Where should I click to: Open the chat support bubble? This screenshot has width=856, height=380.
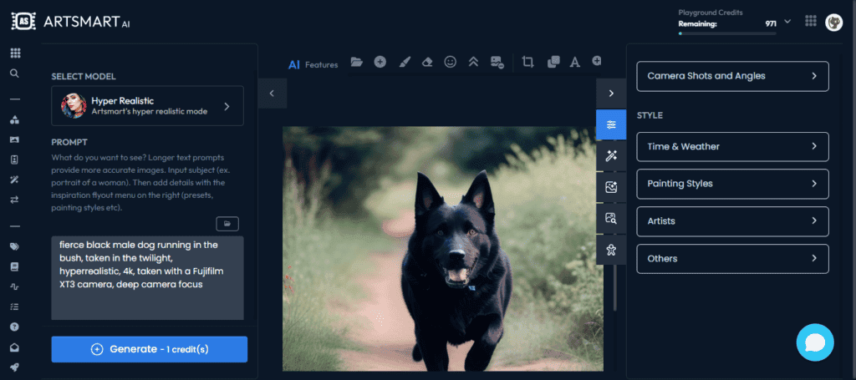815,342
